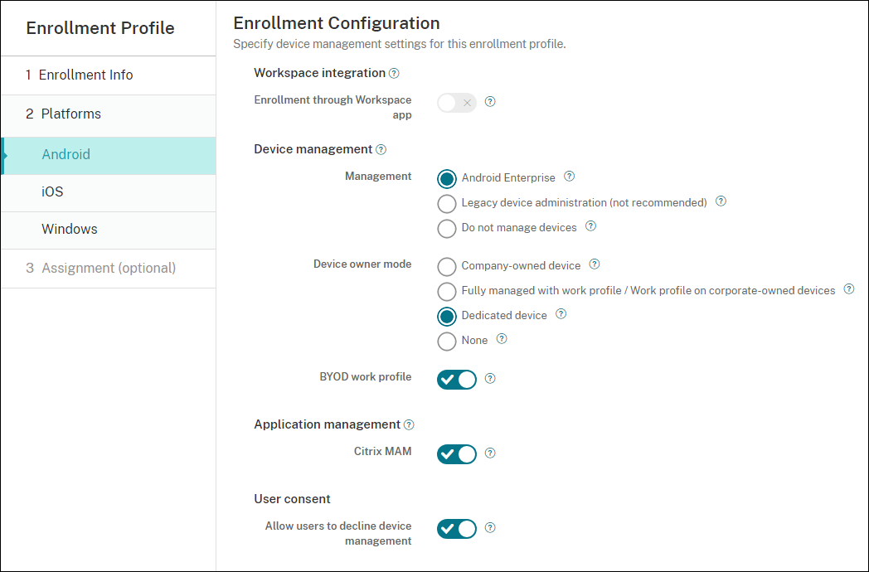
Task: Choose Company-owned device radio option
Action: point(447,266)
